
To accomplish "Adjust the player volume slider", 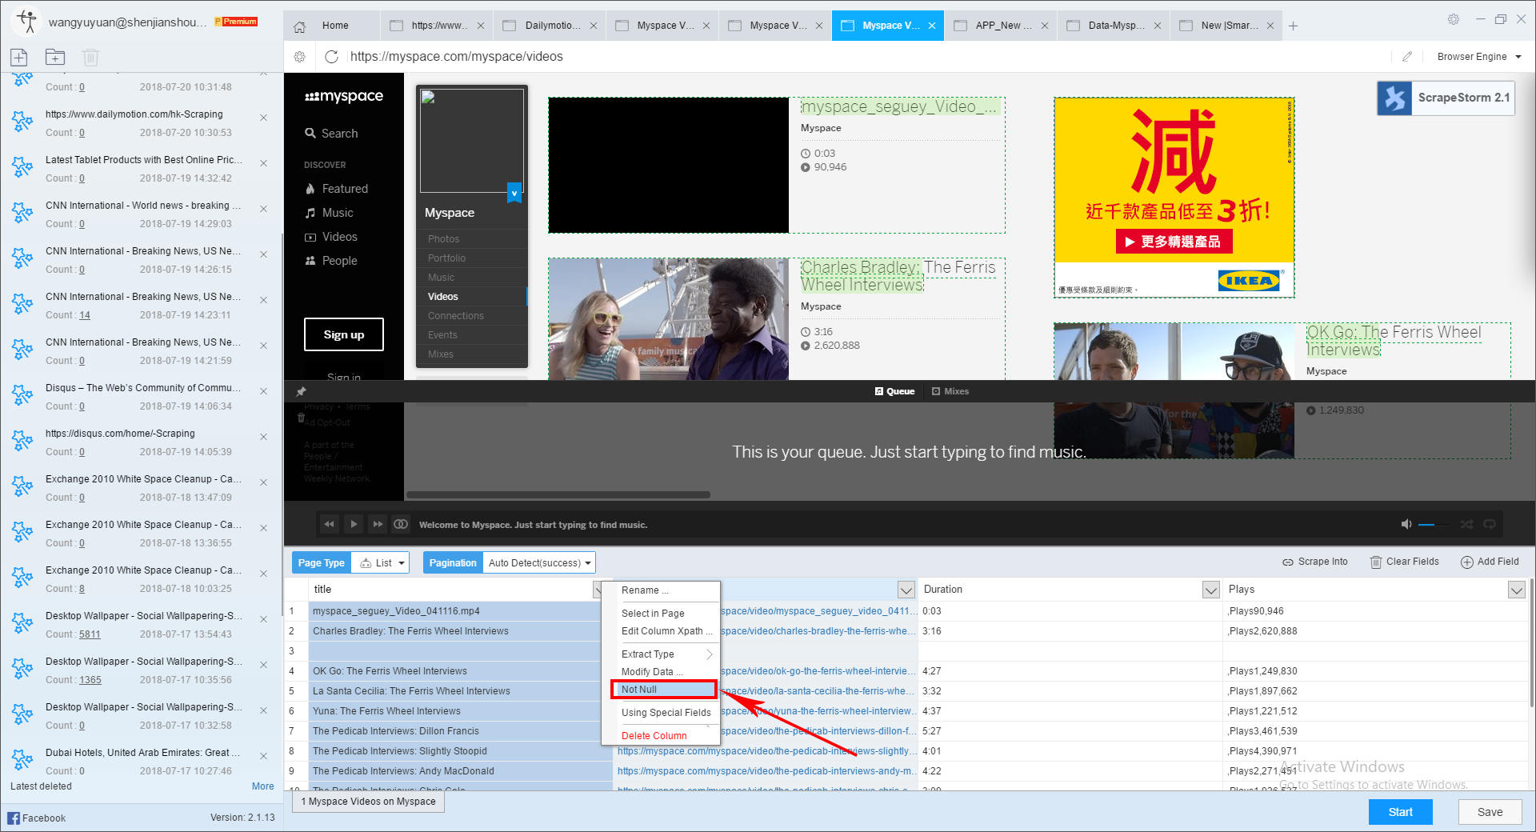I will tap(1434, 525).
